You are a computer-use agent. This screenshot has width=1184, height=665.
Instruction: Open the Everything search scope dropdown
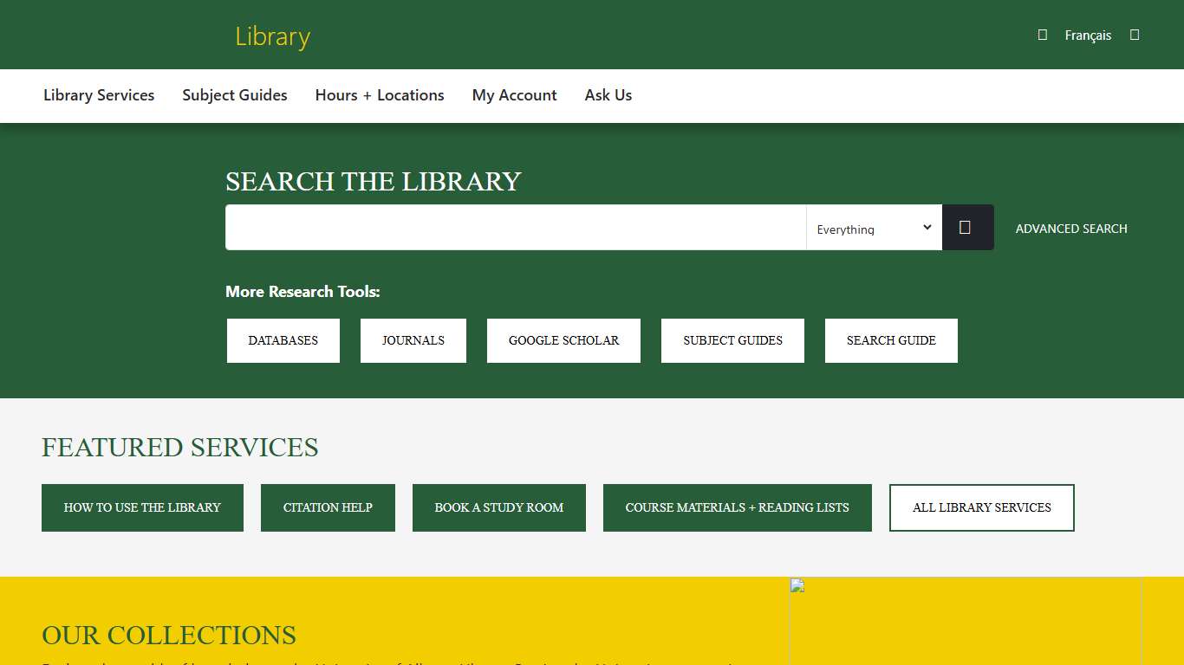point(874,227)
